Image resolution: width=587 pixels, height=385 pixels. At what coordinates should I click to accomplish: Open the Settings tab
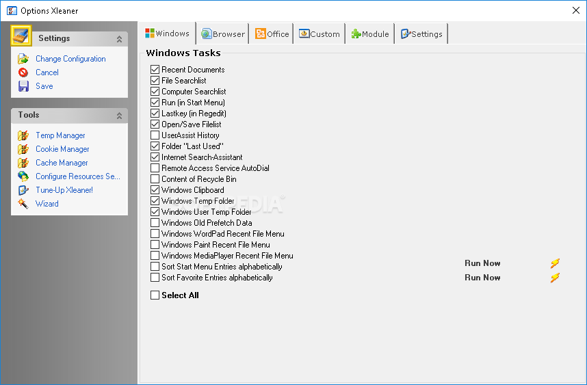421,34
